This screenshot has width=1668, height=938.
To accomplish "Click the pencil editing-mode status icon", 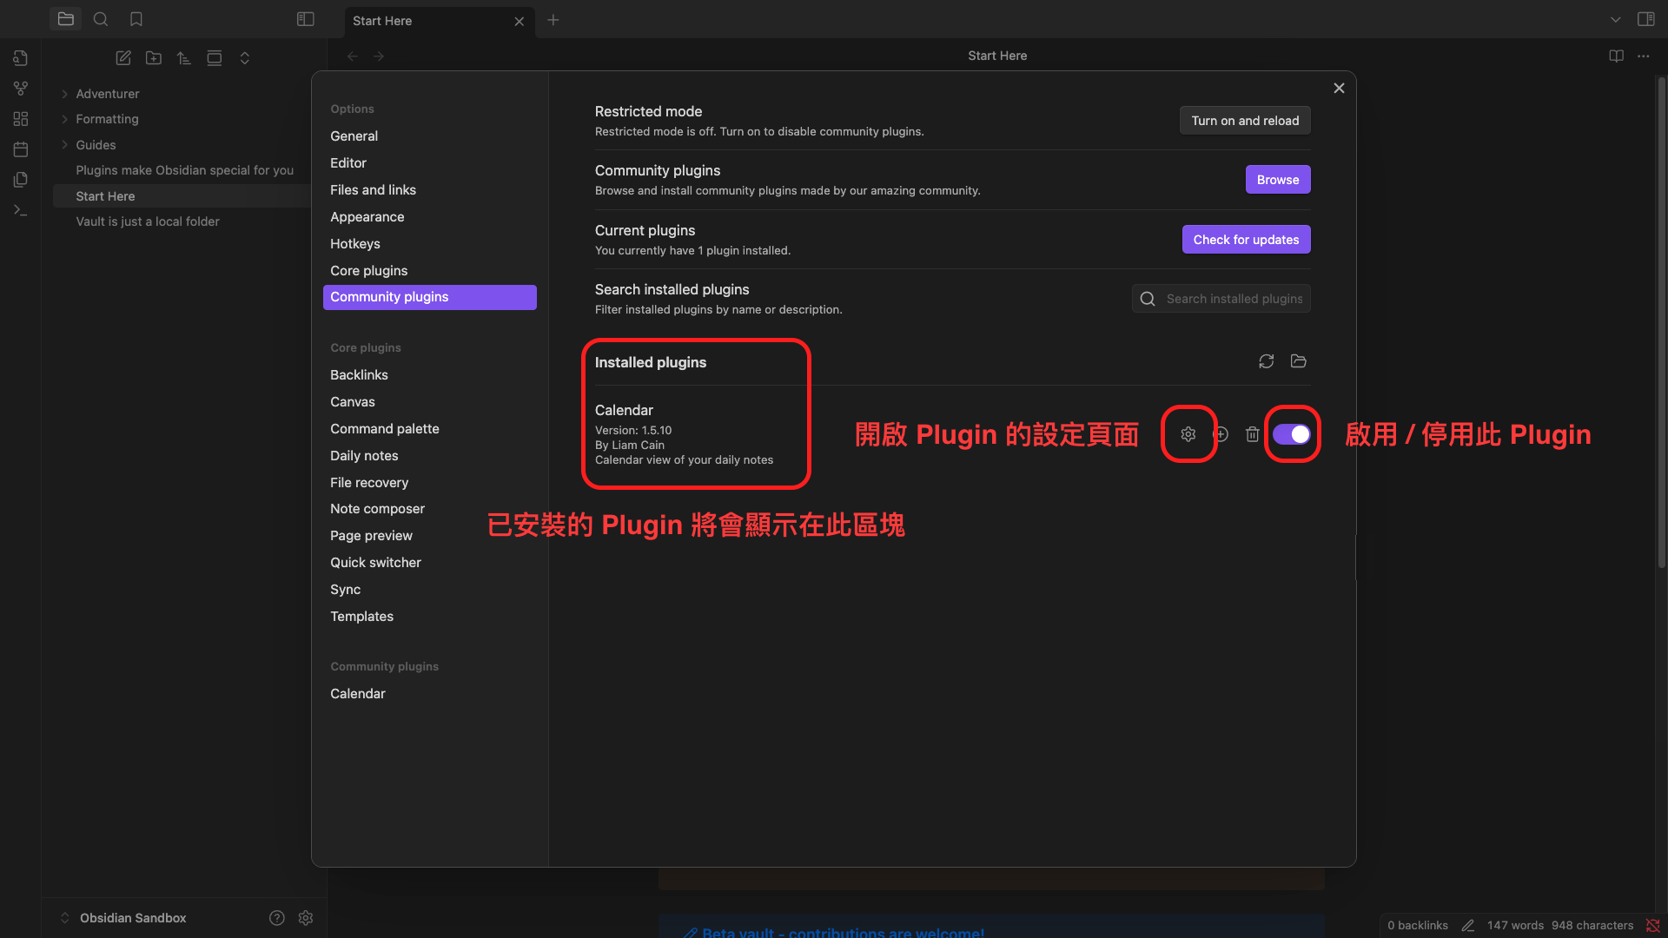I will (1468, 926).
